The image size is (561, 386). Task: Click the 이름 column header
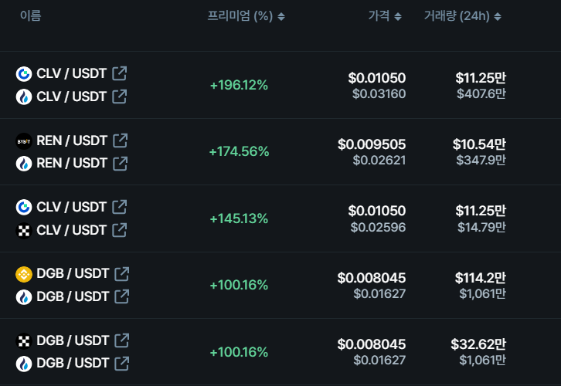(x=31, y=15)
